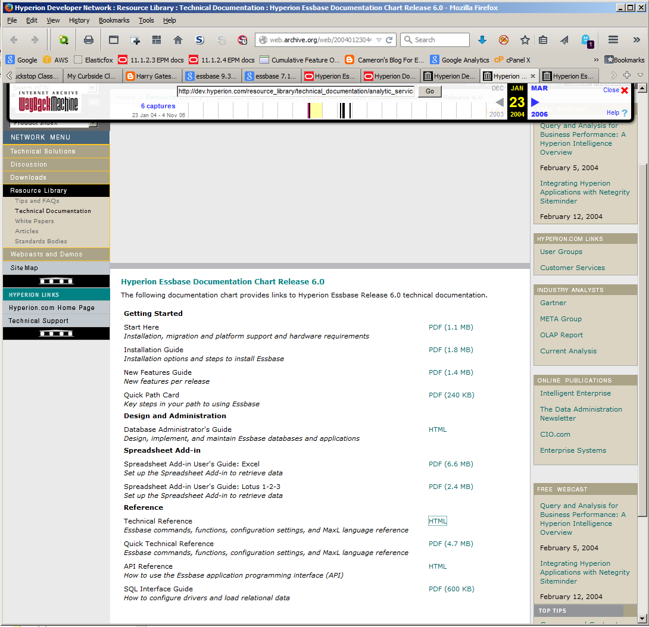Open the File menu
Screen dimensions: 649x627
pos(12,20)
